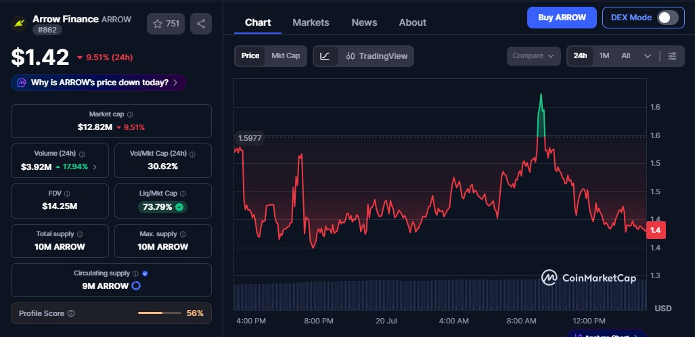Expand the Compare dropdown
695x337 pixels.
(533, 56)
